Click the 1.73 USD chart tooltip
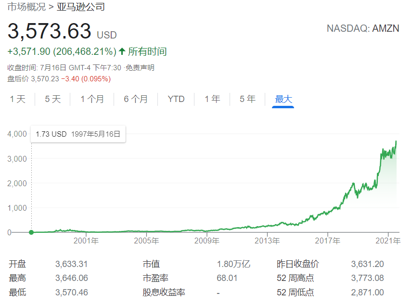412x305 pixels. click(78, 134)
